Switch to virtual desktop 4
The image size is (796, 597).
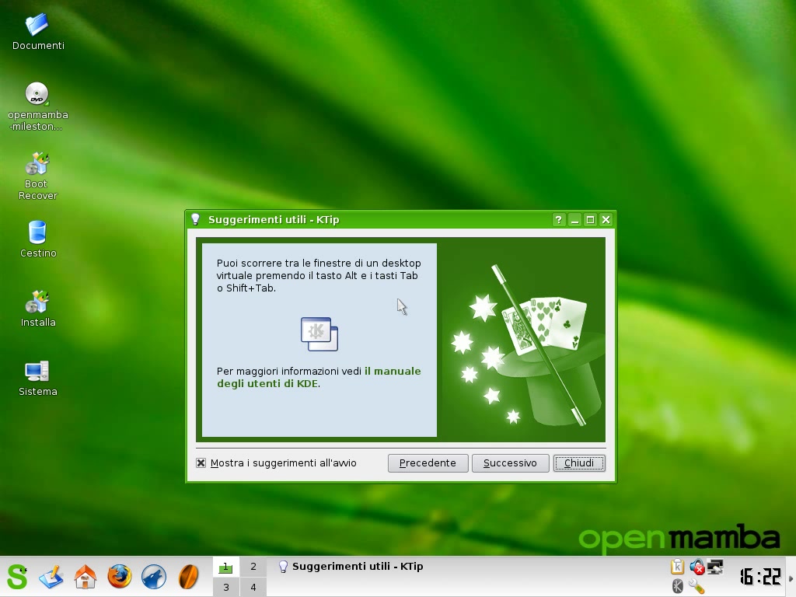click(x=253, y=587)
